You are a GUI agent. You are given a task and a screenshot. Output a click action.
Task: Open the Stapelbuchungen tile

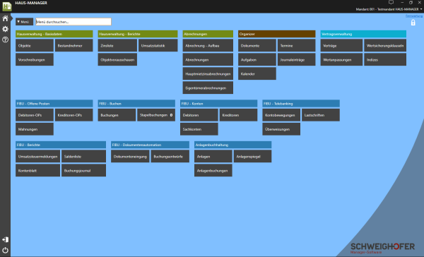(x=156, y=115)
